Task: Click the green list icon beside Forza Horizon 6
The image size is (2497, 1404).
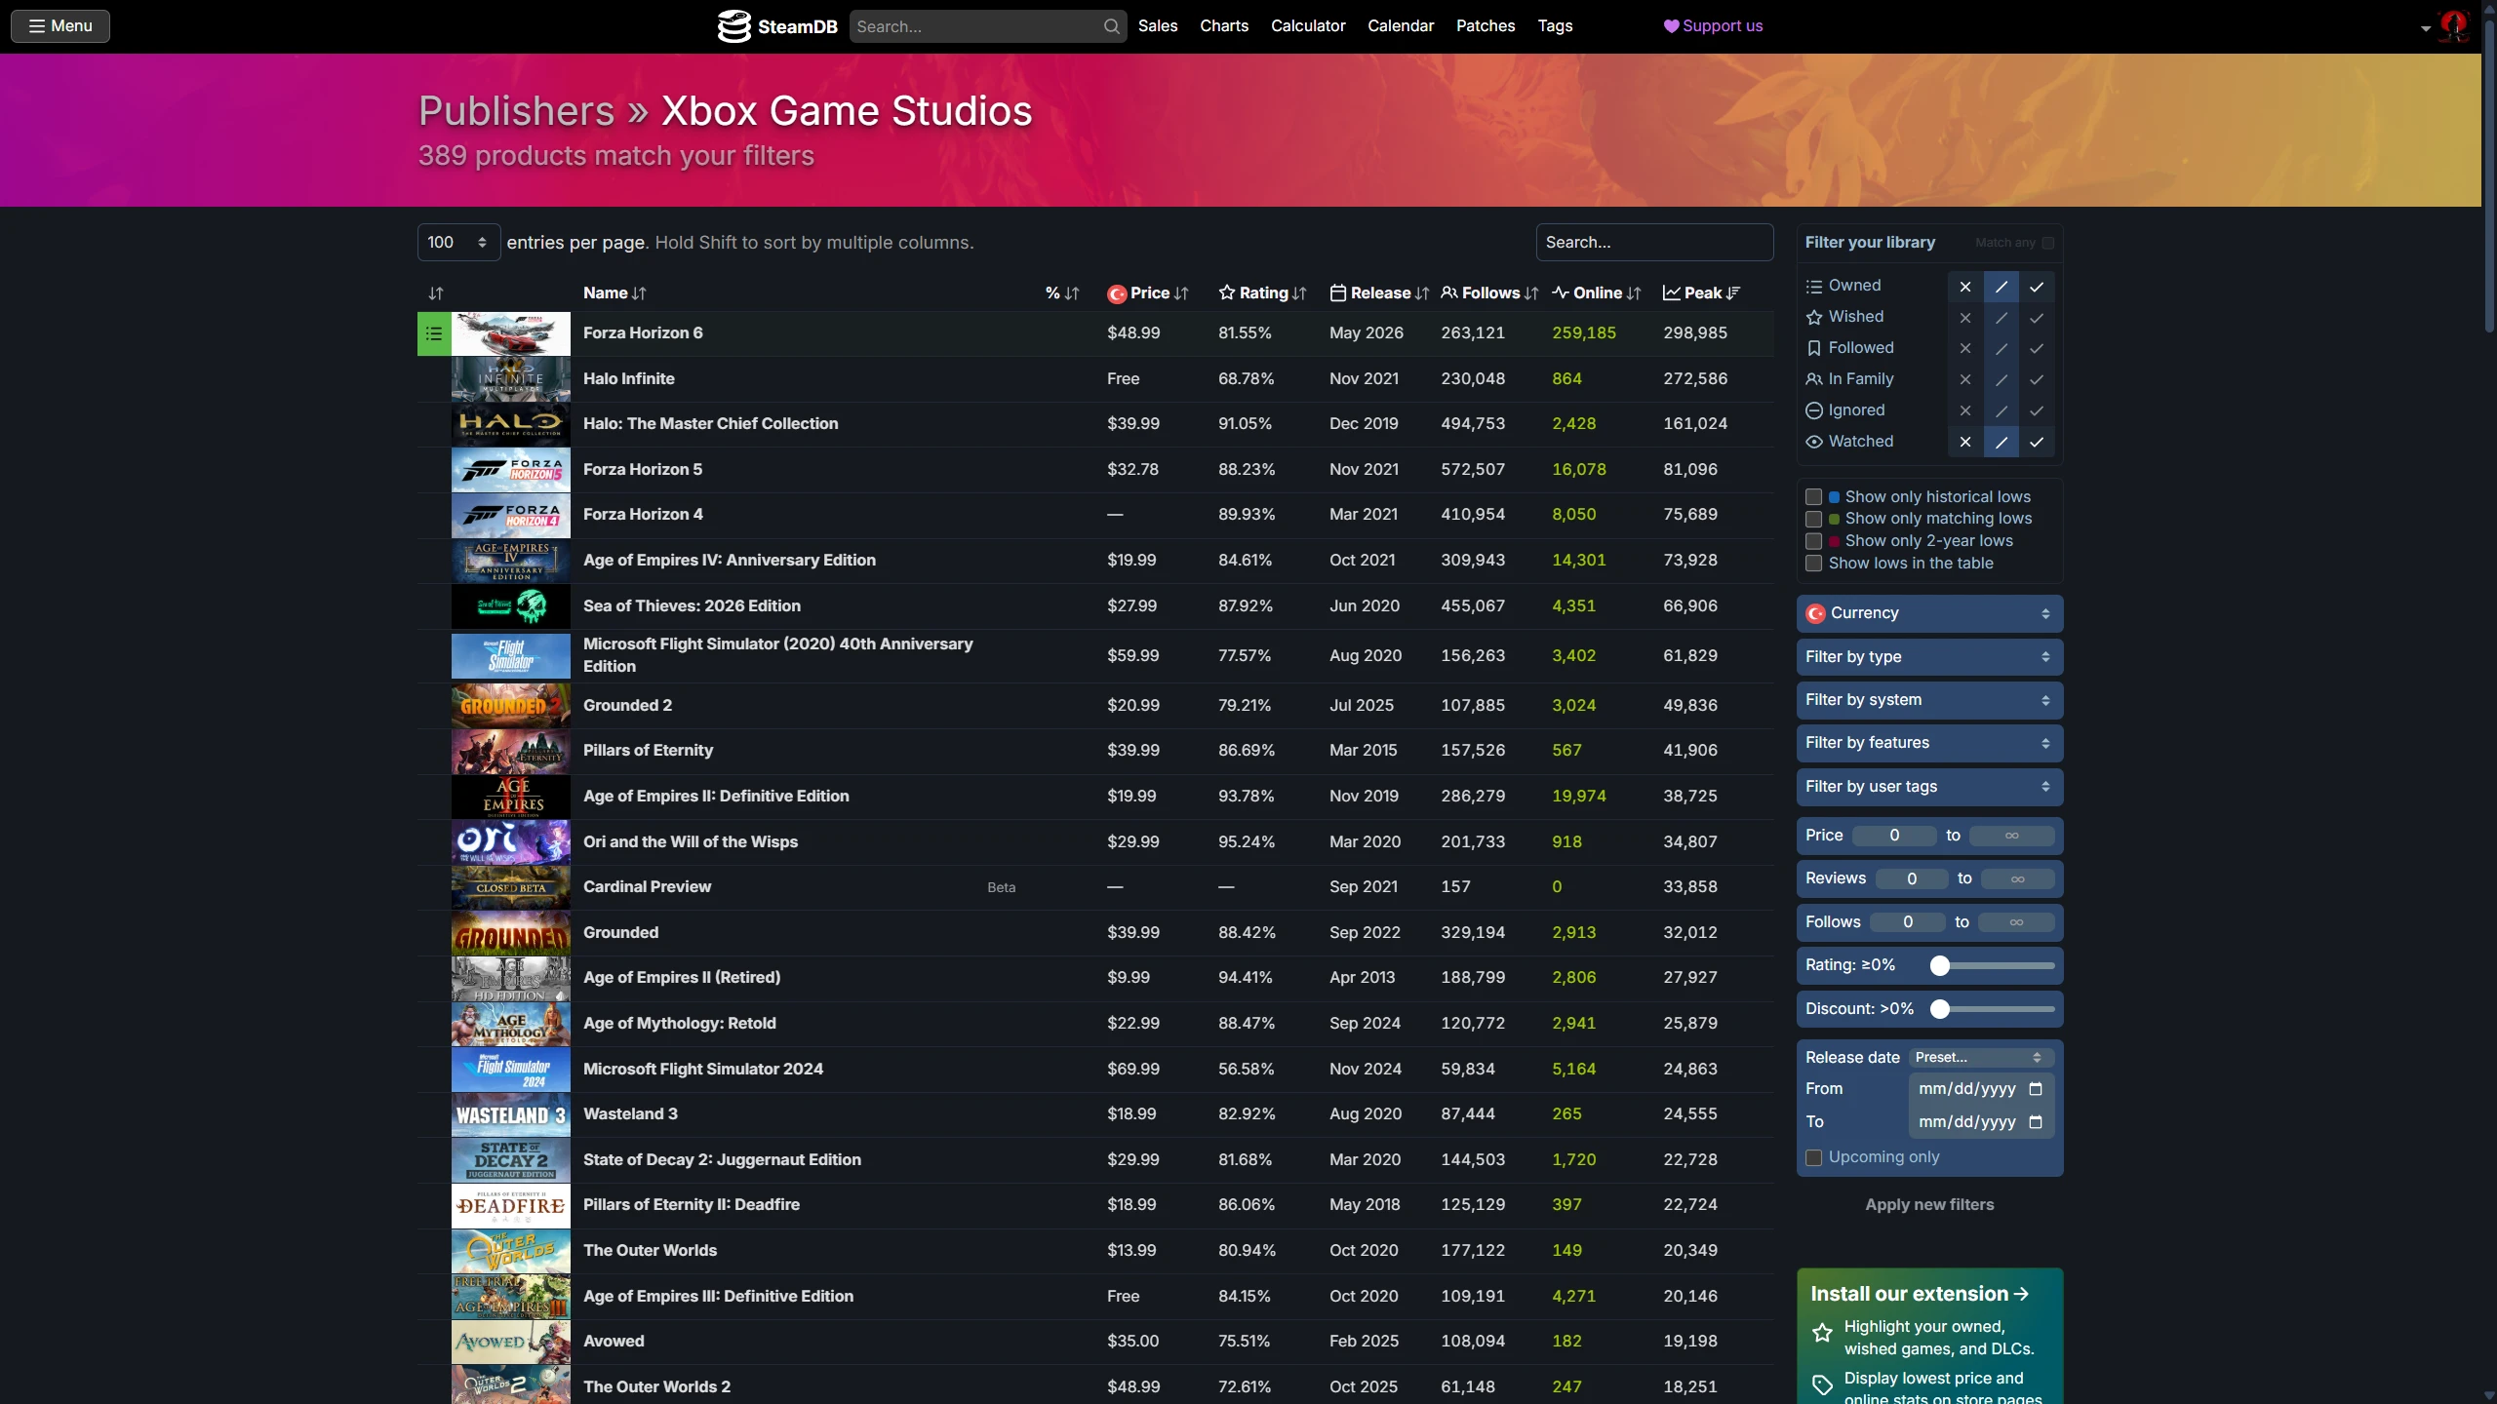Action: pyautogui.click(x=434, y=333)
